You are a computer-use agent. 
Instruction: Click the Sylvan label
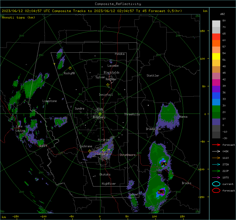click(x=100, y=77)
